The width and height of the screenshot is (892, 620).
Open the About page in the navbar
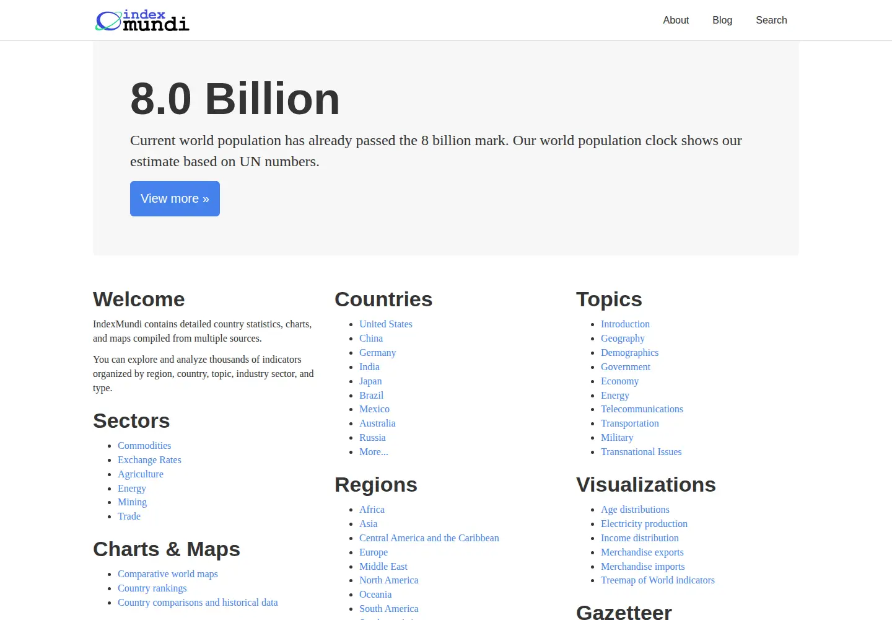tap(676, 20)
